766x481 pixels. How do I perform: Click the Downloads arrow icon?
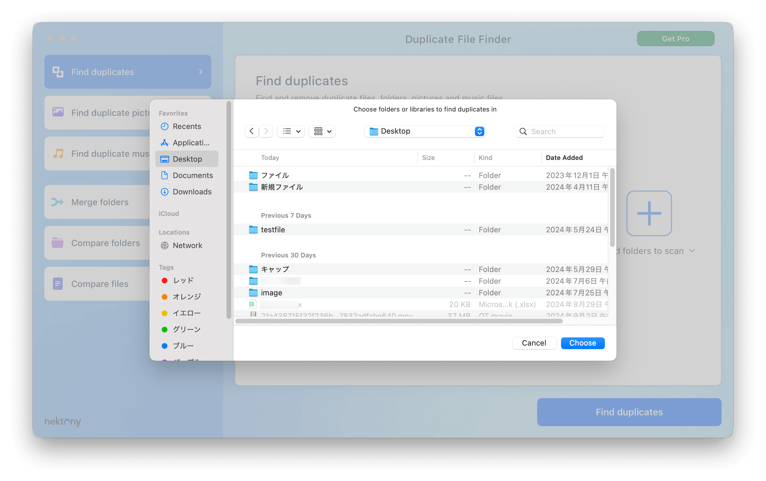tap(164, 191)
